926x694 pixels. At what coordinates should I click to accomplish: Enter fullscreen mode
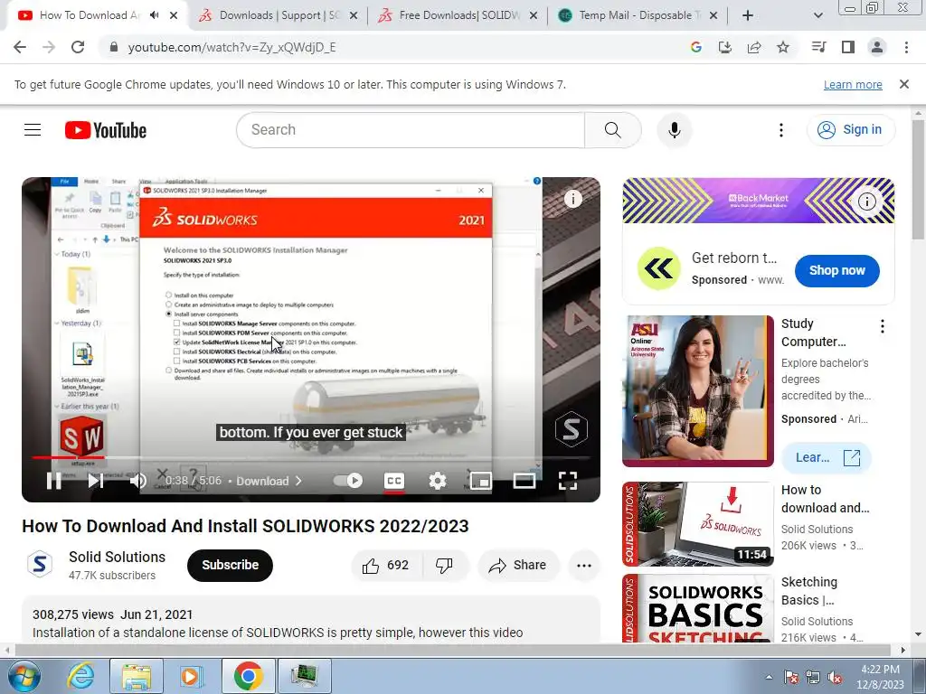click(x=568, y=481)
